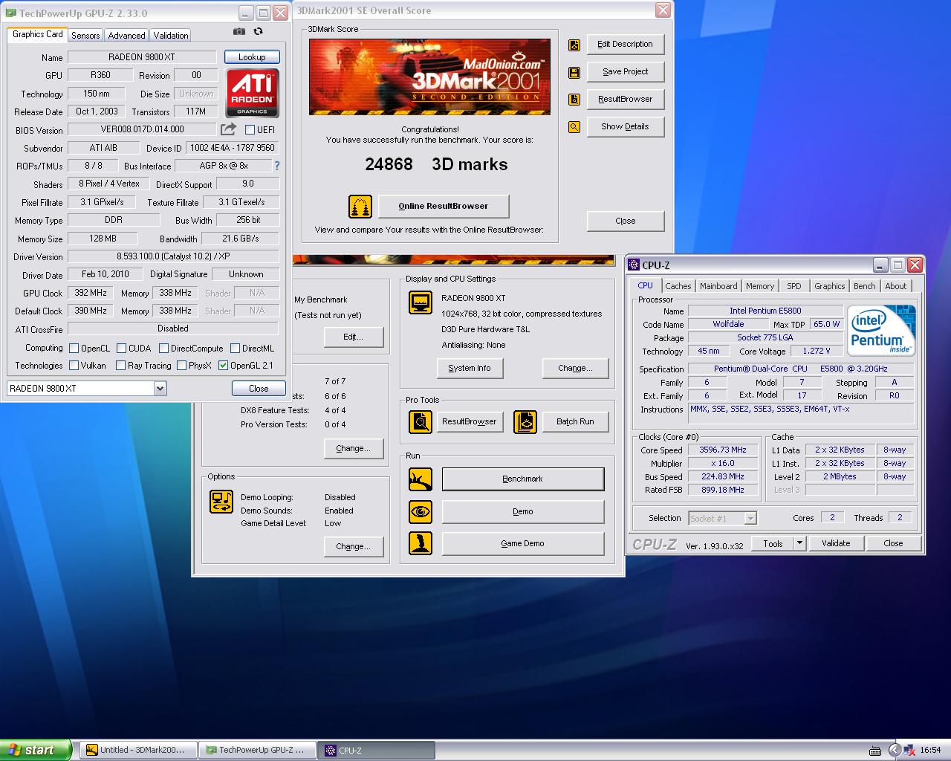The height and width of the screenshot is (761, 951).
Task: Click the Edit Description icon in 3DMark
Action: click(574, 45)
